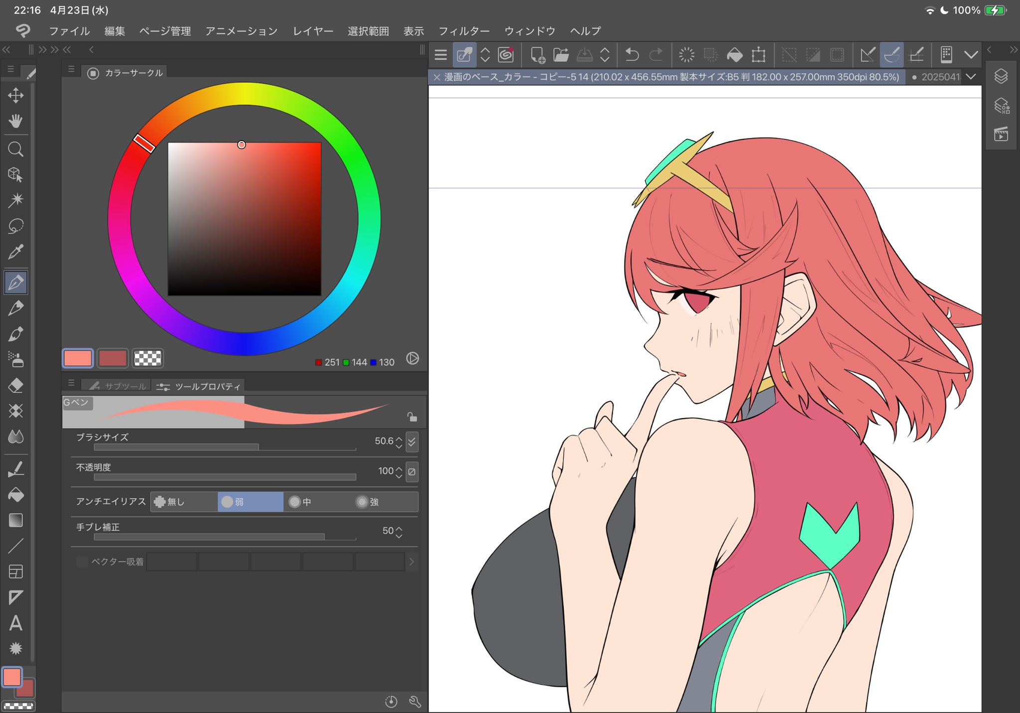Click the brush size stepper arrows
This screenshot has width=1020, height=713.
[x=399, y=442]
